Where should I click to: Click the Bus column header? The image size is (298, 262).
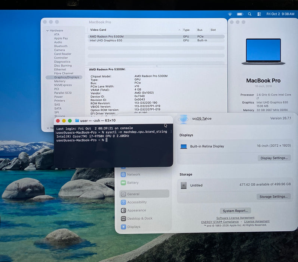[200, 30]
